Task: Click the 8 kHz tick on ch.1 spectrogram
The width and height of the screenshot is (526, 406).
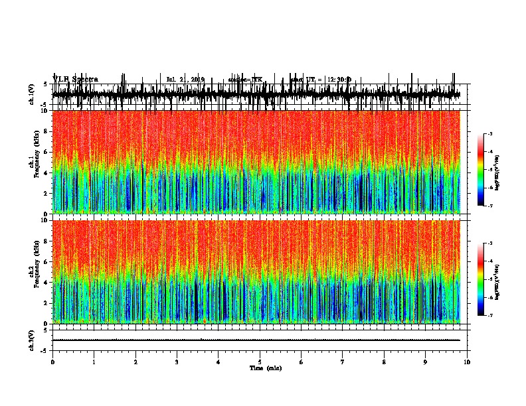Action: point(46,131)
